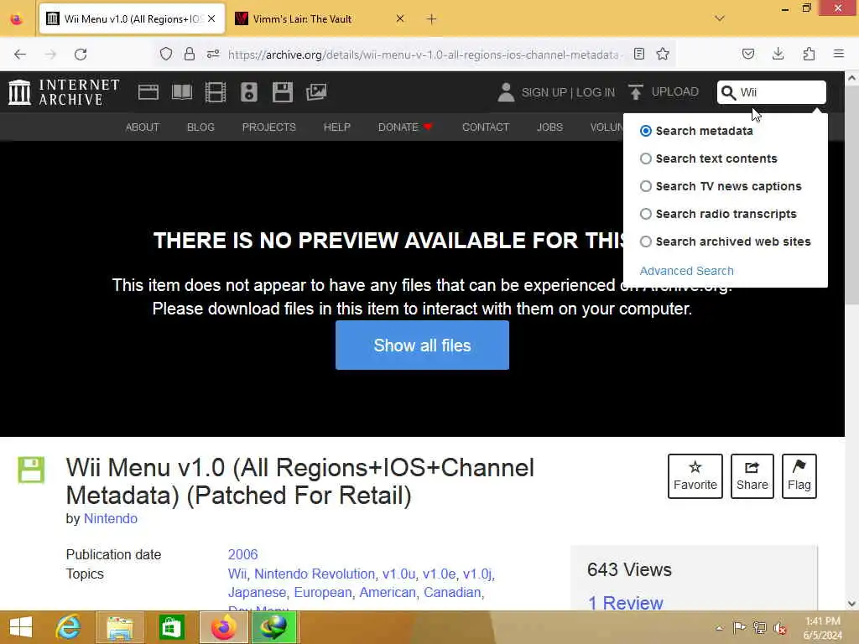
Task: Click the green software item icon
Action: [31, 470]
